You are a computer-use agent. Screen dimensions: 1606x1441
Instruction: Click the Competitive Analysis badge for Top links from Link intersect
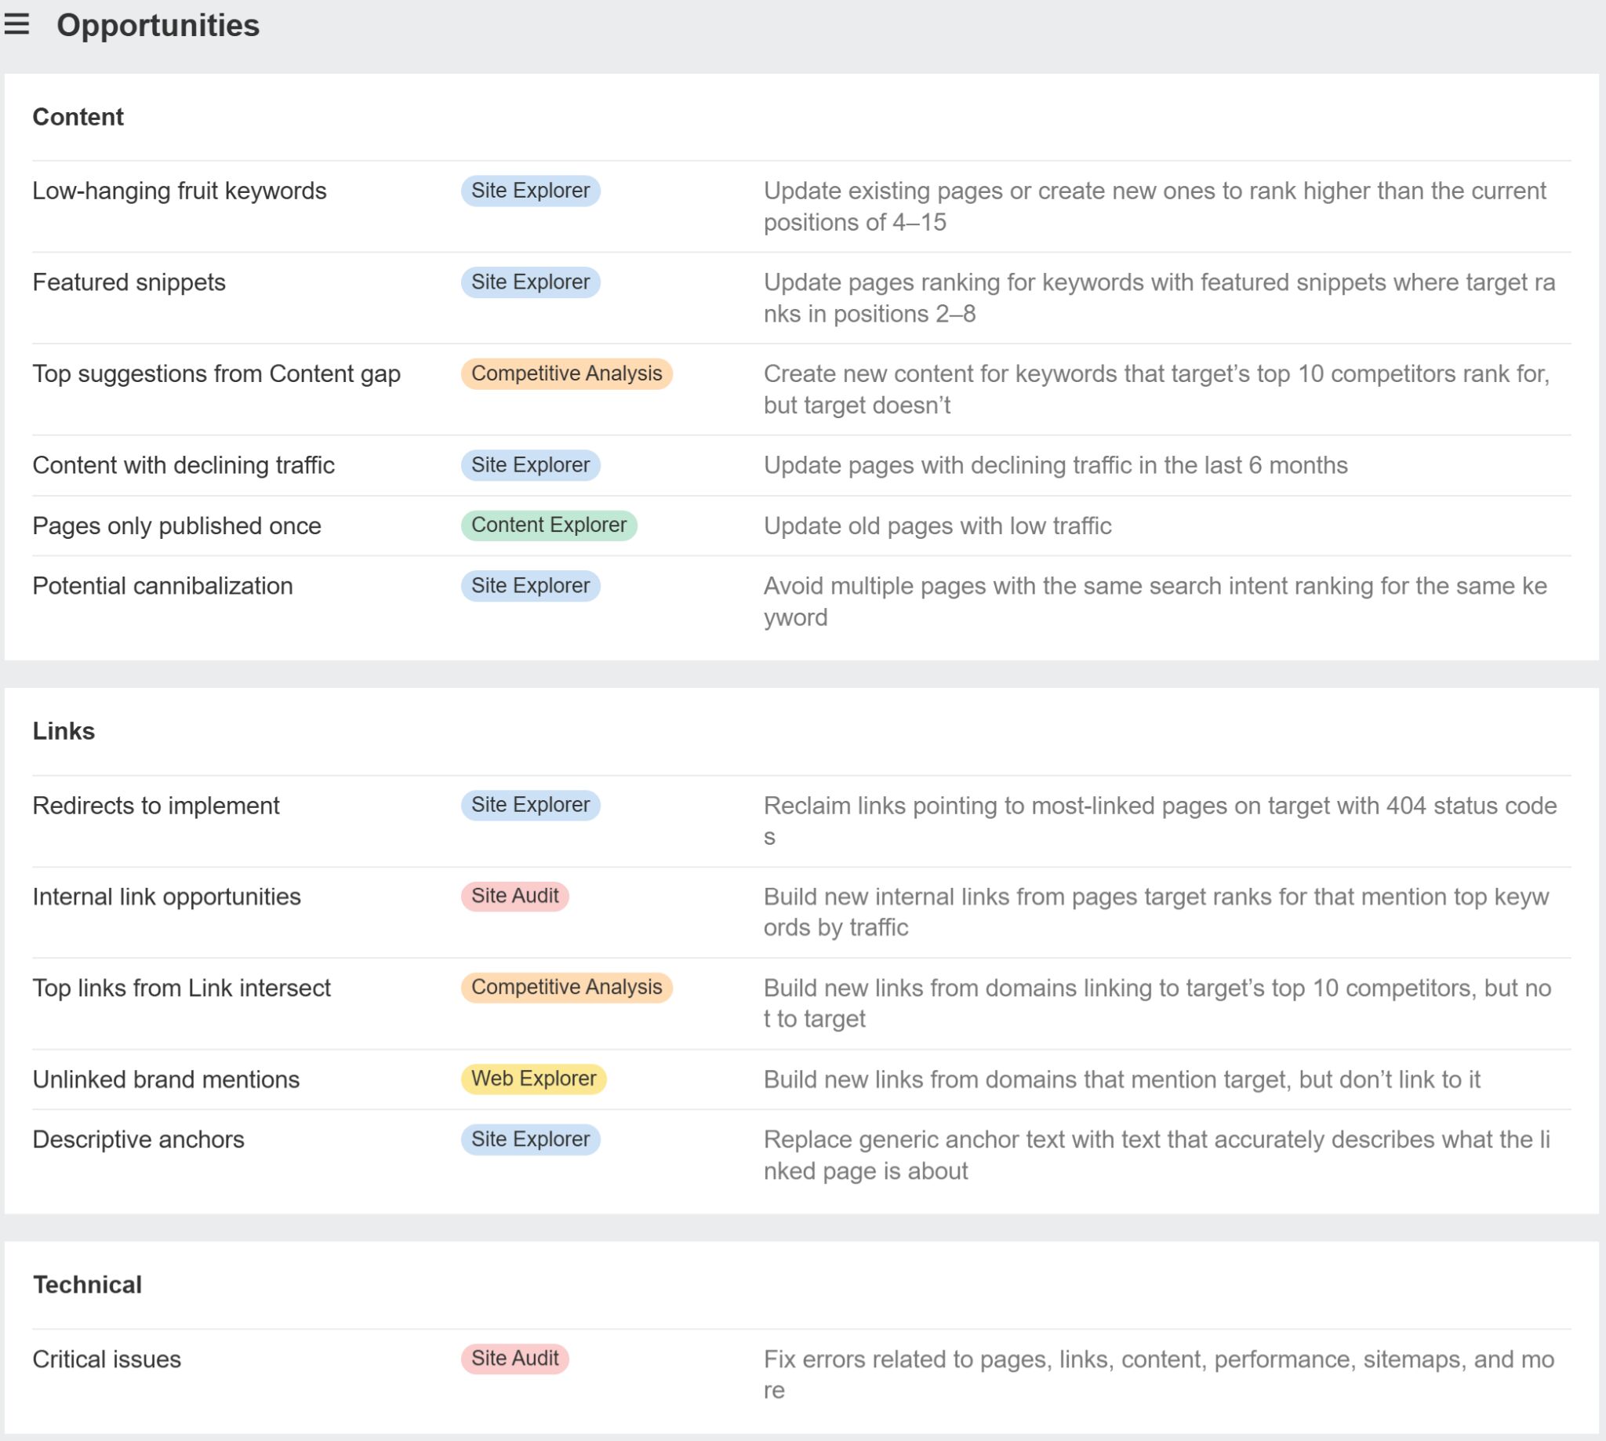point(565,987)
